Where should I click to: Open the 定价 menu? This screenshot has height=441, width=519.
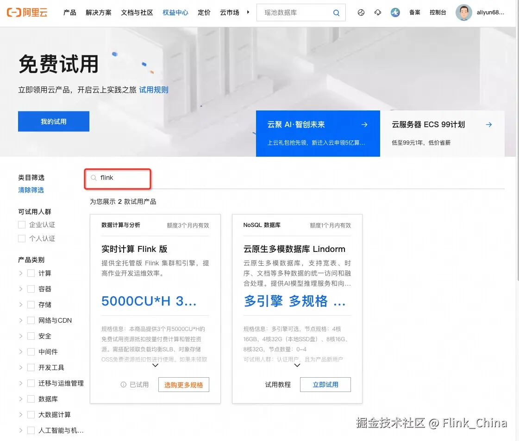(x=204, y=12)
